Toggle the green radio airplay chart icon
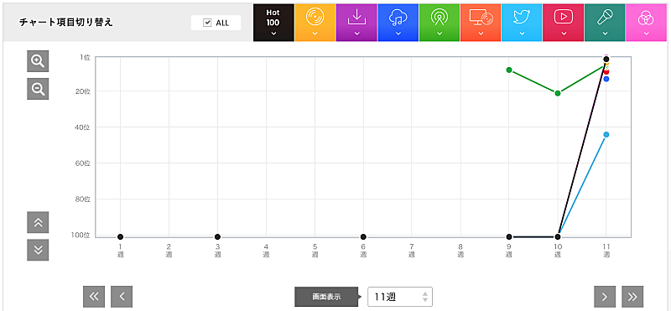 (x=439, y=23)
